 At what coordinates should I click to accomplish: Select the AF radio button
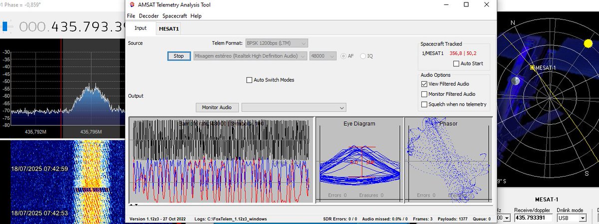[x=343, y=56]
